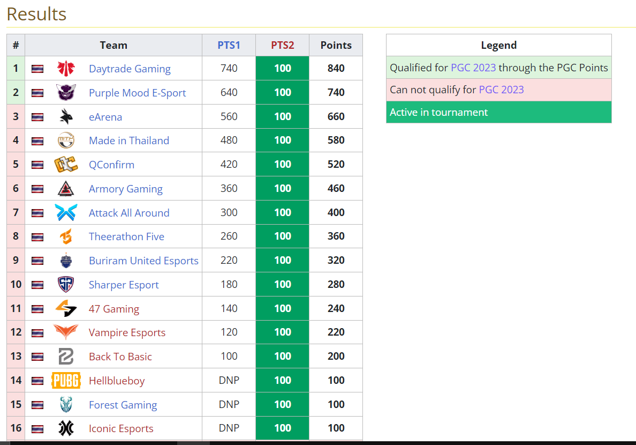
Task: Click the Purple Mood E-Sport logo icon
Action: pyautogui.click(x=66, y=93)
